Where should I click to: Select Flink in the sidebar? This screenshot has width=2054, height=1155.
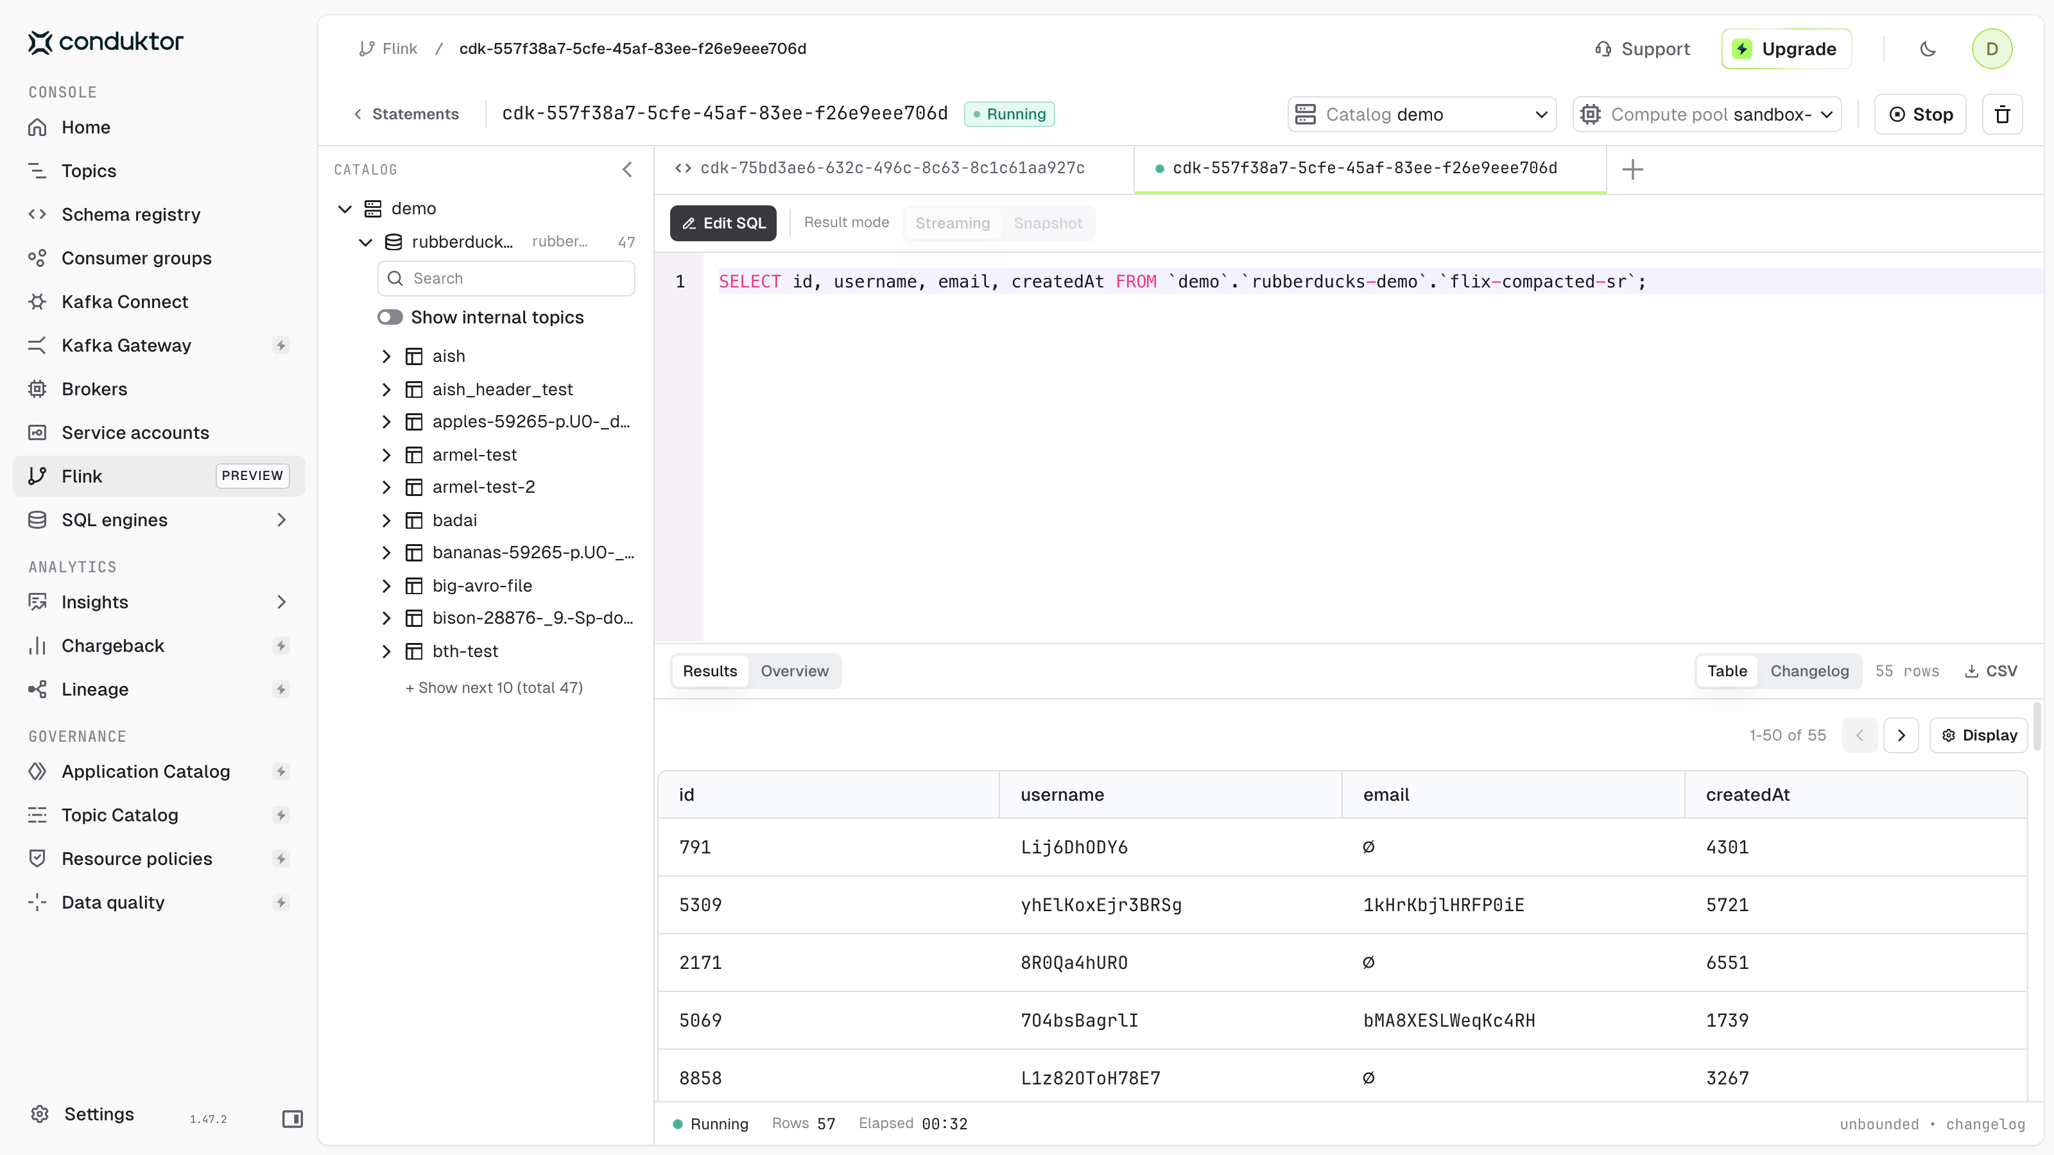click(159, 476)
